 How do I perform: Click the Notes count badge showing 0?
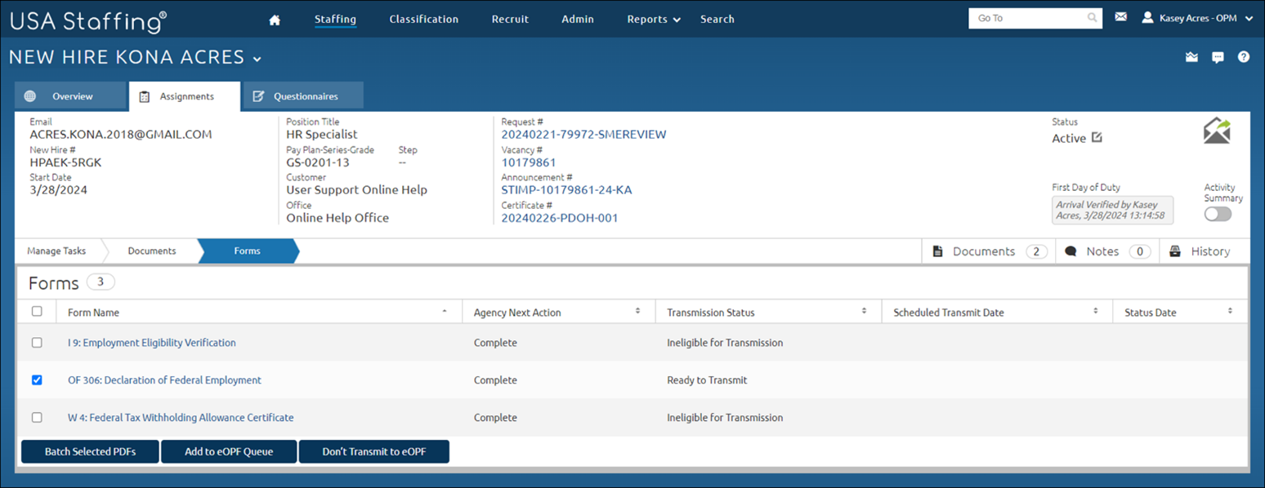(1140, 251)
